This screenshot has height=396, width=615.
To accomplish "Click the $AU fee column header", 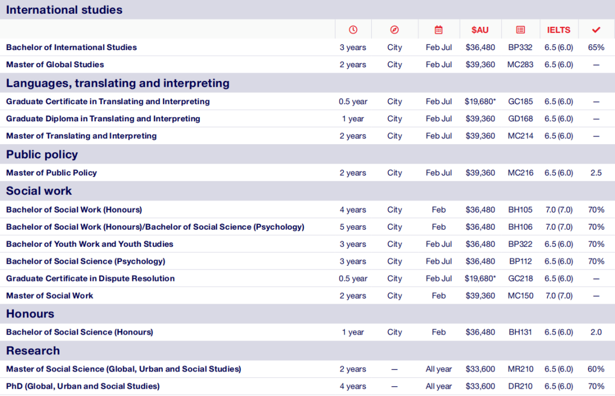I will (480, 30).
